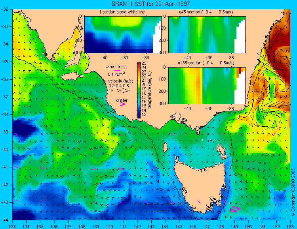Viewport: 297px width, 229px height.
Task: Click the 'temperature (deg C)' colorbar label
Action: 150,90
